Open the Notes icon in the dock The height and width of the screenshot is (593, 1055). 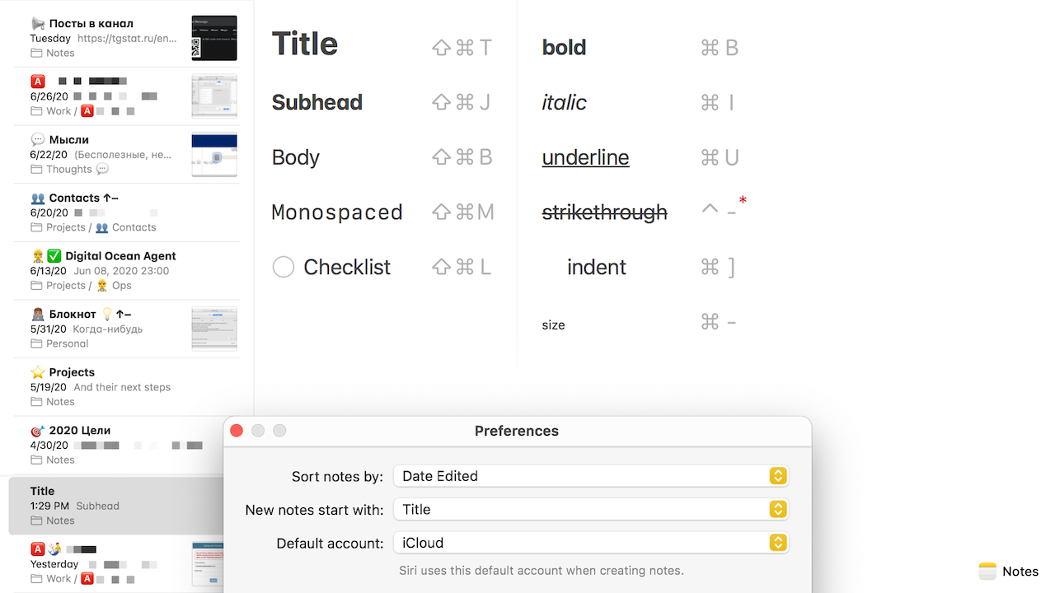(988, 571)
